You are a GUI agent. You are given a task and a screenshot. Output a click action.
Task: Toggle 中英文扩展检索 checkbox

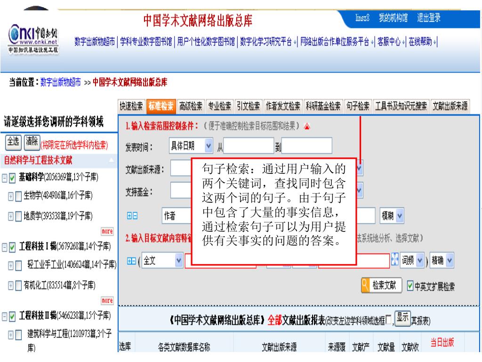(410, 286)
